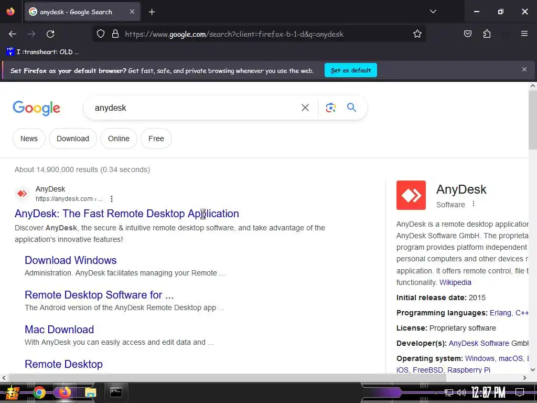Close the anydesk Google Search tab
Screen dimensions: 537x403
[x=132, y=12]
